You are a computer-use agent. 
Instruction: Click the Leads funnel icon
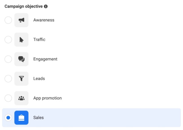coord(21,79)
